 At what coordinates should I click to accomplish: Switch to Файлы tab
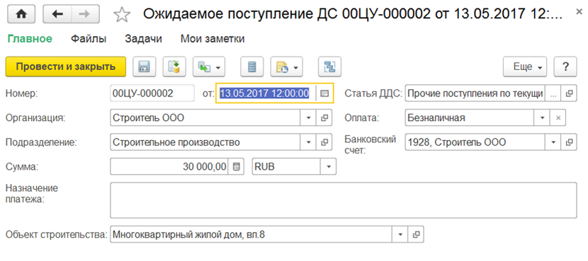coord(89,39)
